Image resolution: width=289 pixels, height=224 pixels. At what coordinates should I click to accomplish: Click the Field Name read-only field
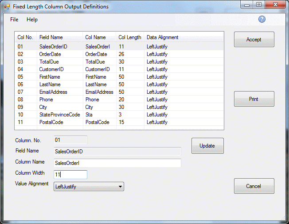click(117, 152)
